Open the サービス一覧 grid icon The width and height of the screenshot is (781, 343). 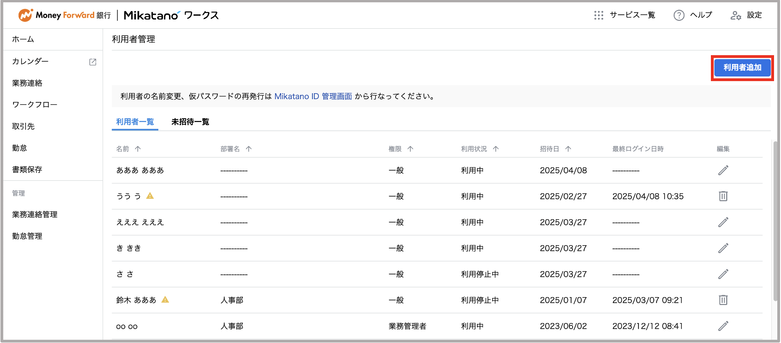[x=599, y=15]
